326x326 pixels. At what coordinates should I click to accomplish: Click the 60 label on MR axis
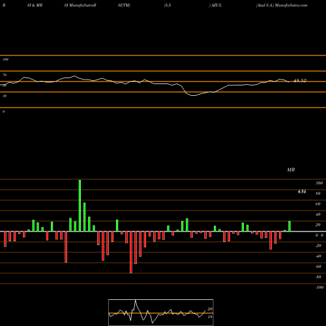click(318, 204)
